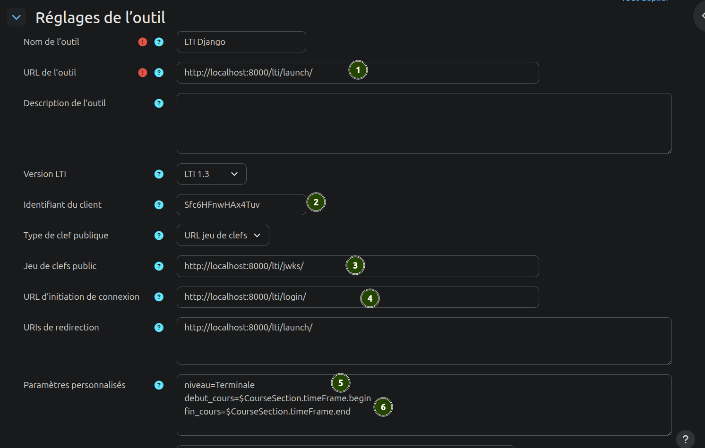Viewport: 705px width, 448px height.
Task: Open the drawer toggle at top right
Action: click(x=700, y=16)
